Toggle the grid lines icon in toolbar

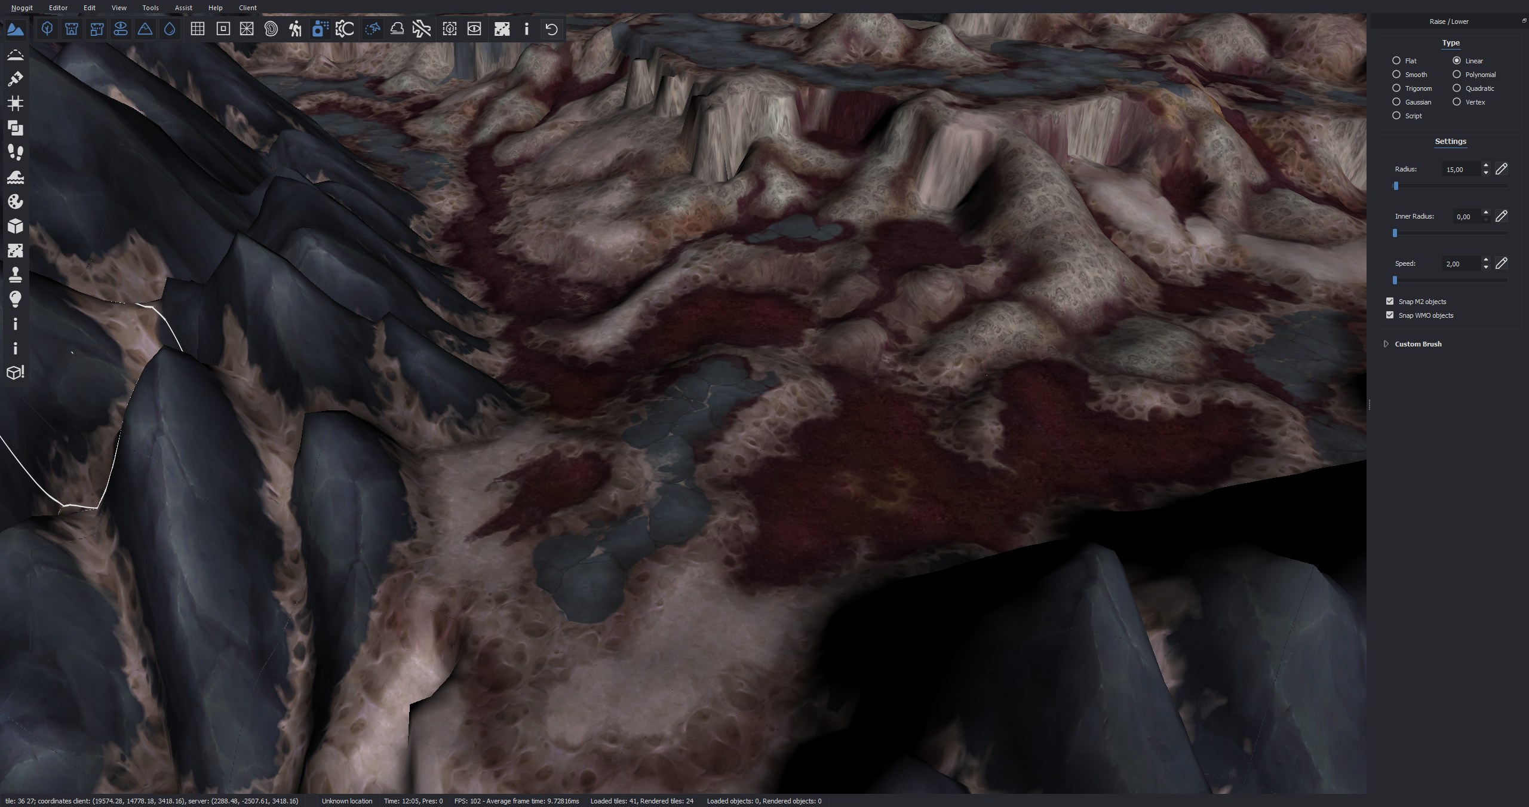pos(198,29)
